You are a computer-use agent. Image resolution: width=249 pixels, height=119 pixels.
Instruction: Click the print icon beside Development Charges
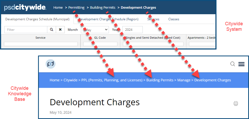click(x=236, y=104)
